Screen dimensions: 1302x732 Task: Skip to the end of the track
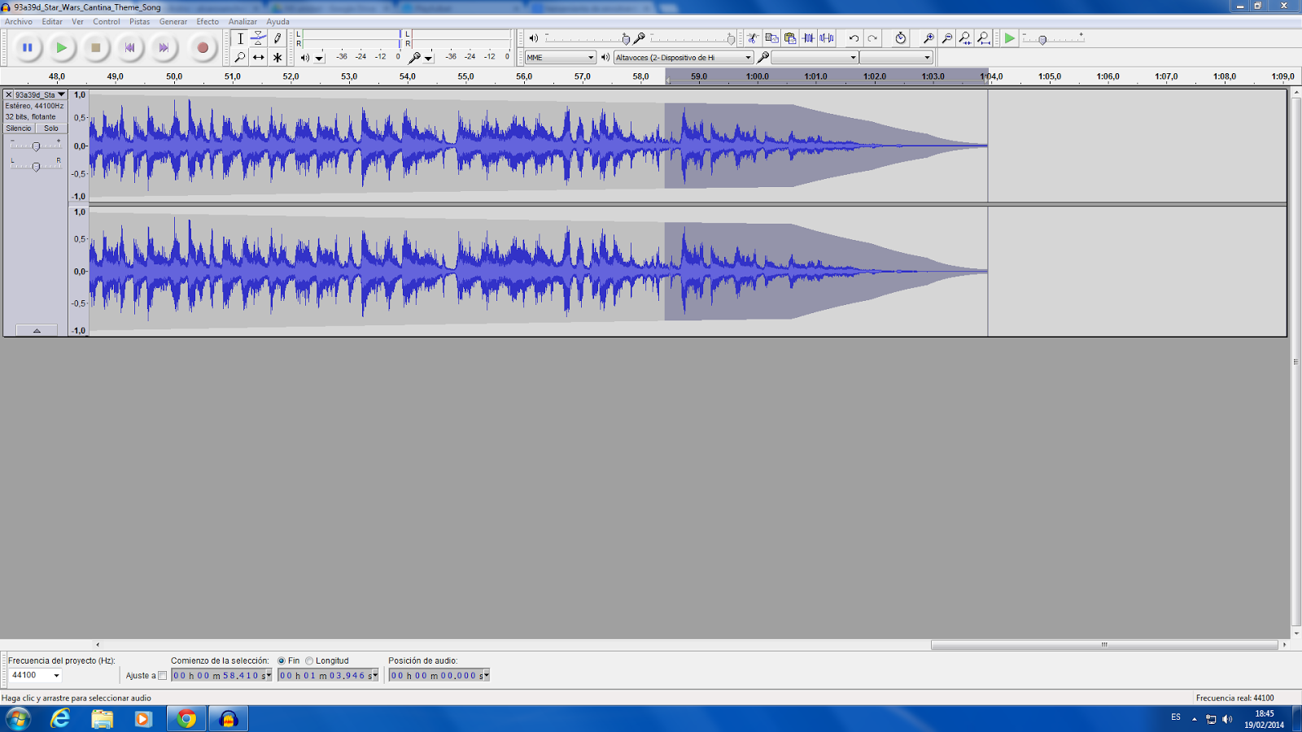(164, 48)
